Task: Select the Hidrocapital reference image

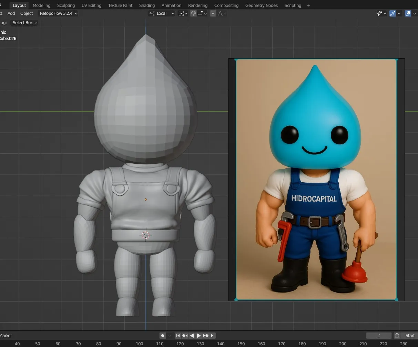Action: click(x=316, y=179)
